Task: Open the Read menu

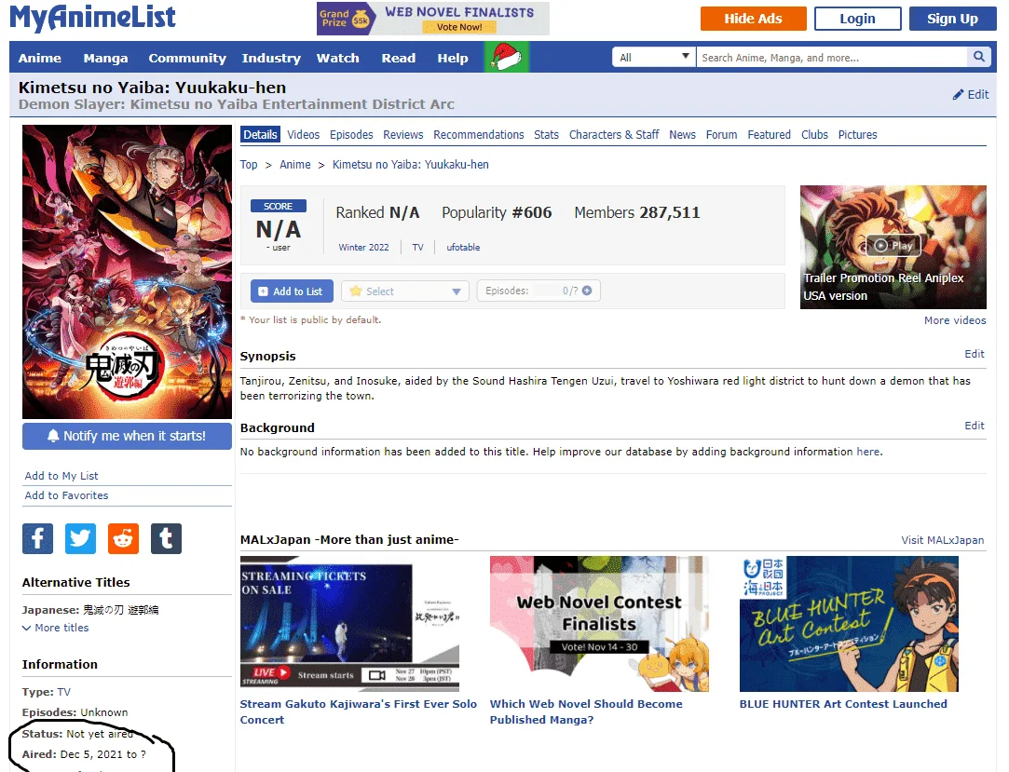Action: [399, 58]
